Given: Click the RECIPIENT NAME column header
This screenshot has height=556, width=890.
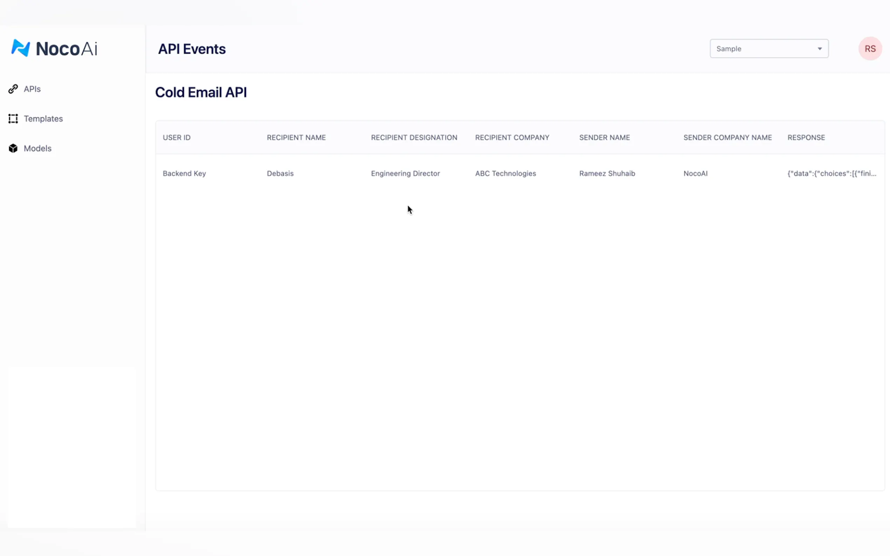Looking at the screenshot, I should [x=296, y=138].
